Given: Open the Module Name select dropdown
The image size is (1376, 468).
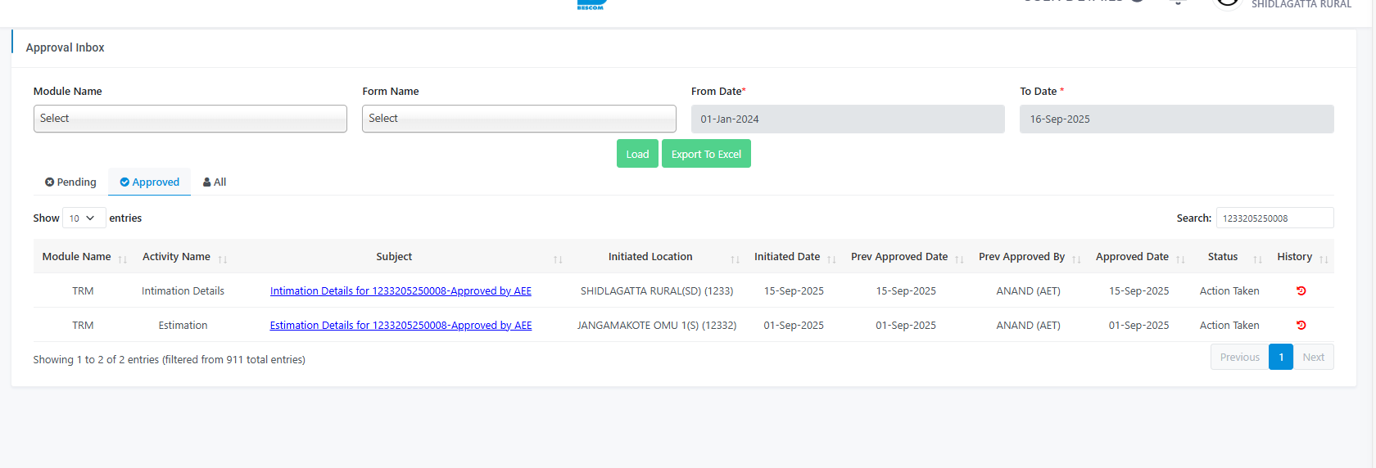Looking at the screenshot, I should (x=190, y=119).
